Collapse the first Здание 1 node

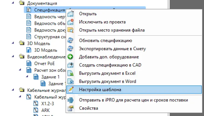(x=27, y=76)
